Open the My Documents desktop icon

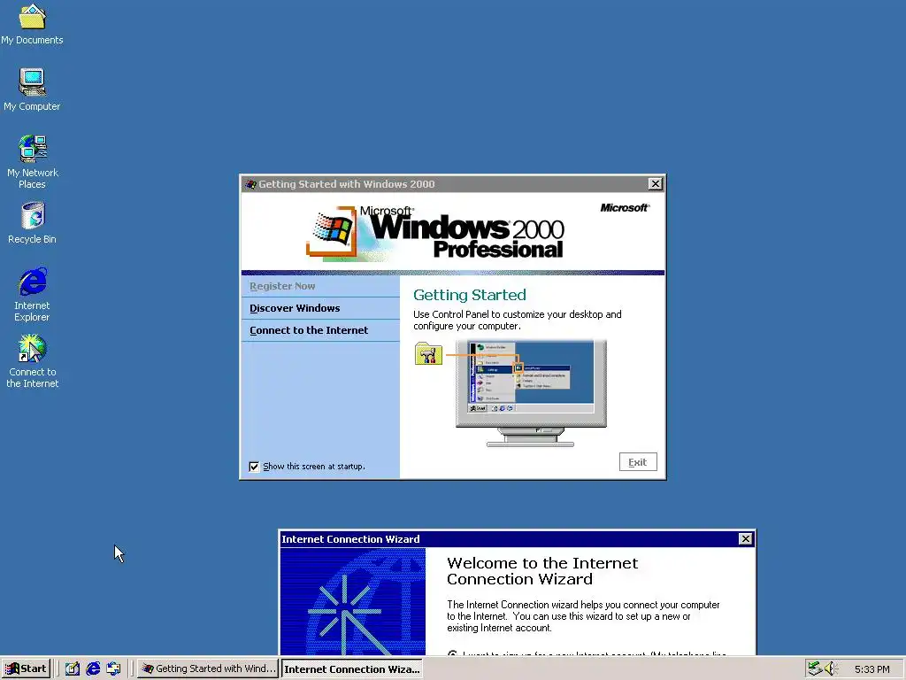33,24
